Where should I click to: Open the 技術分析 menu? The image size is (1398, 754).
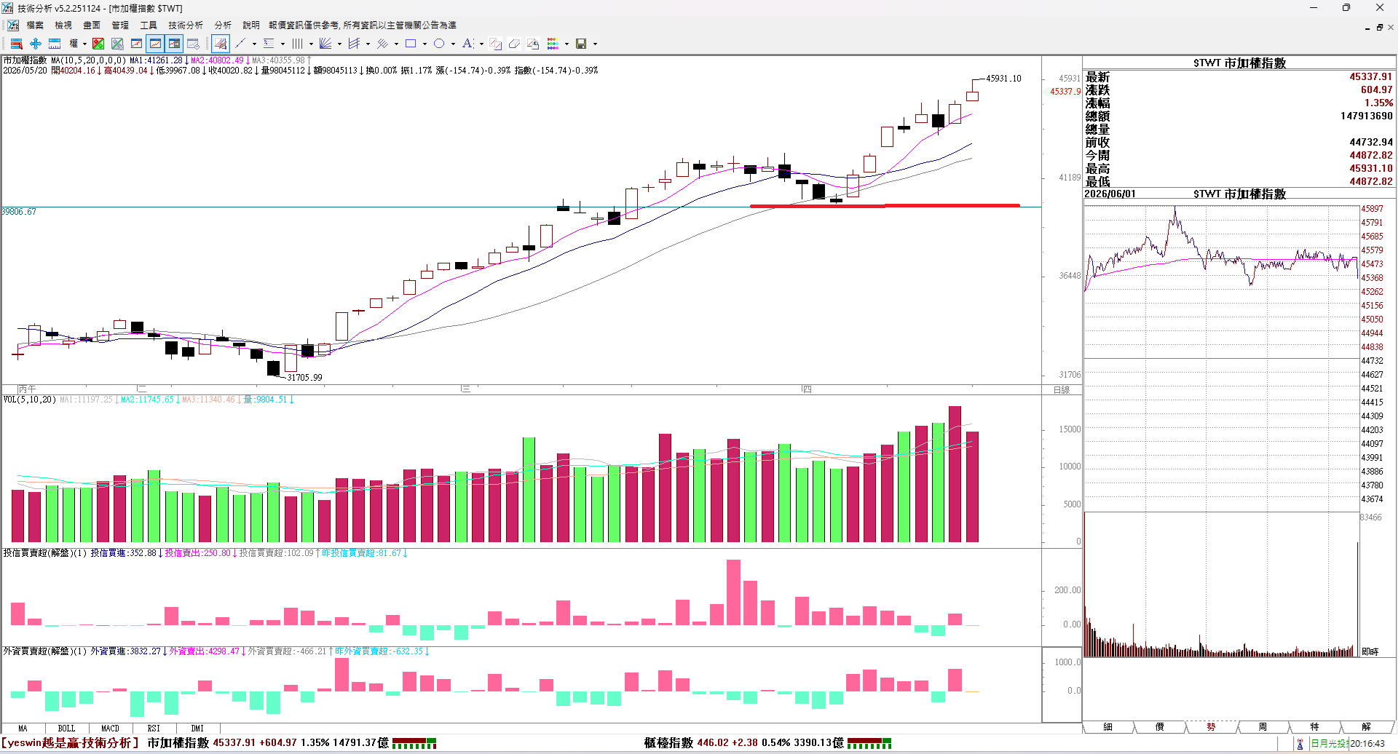(186, 25)
